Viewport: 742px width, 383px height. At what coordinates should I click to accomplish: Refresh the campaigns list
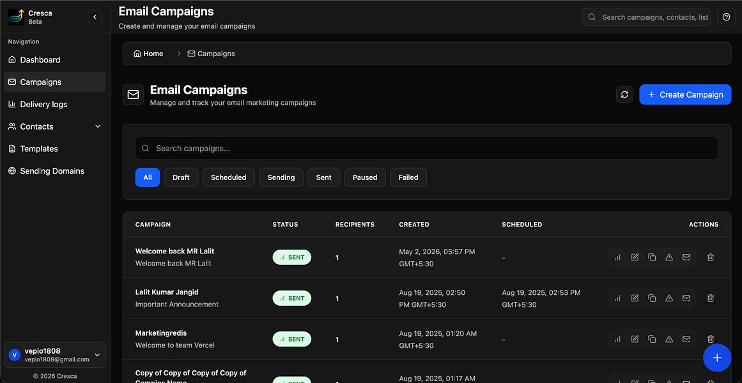pos(624,94)
